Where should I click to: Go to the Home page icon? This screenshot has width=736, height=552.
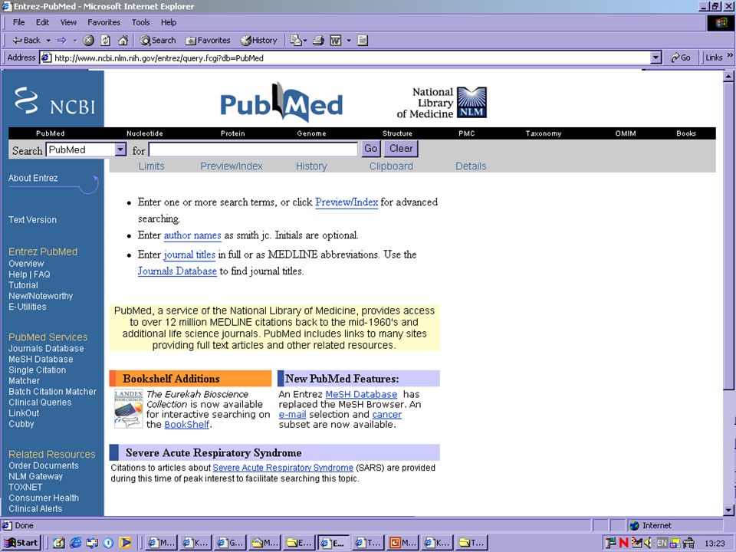point(123,41)
